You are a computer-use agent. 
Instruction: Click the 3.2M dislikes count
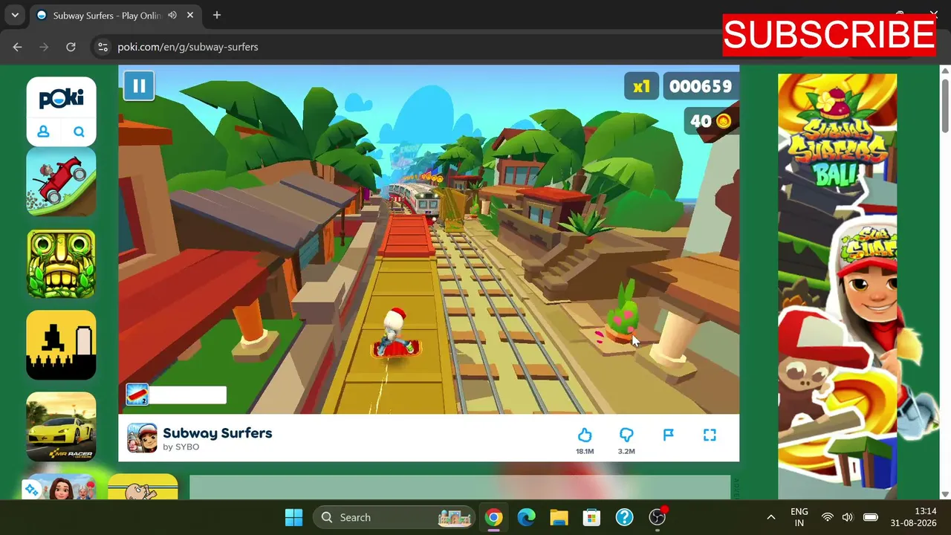(626, 451)
